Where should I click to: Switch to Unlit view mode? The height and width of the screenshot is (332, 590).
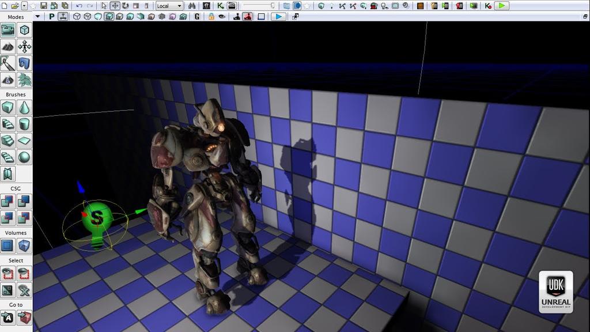[98, 17]
